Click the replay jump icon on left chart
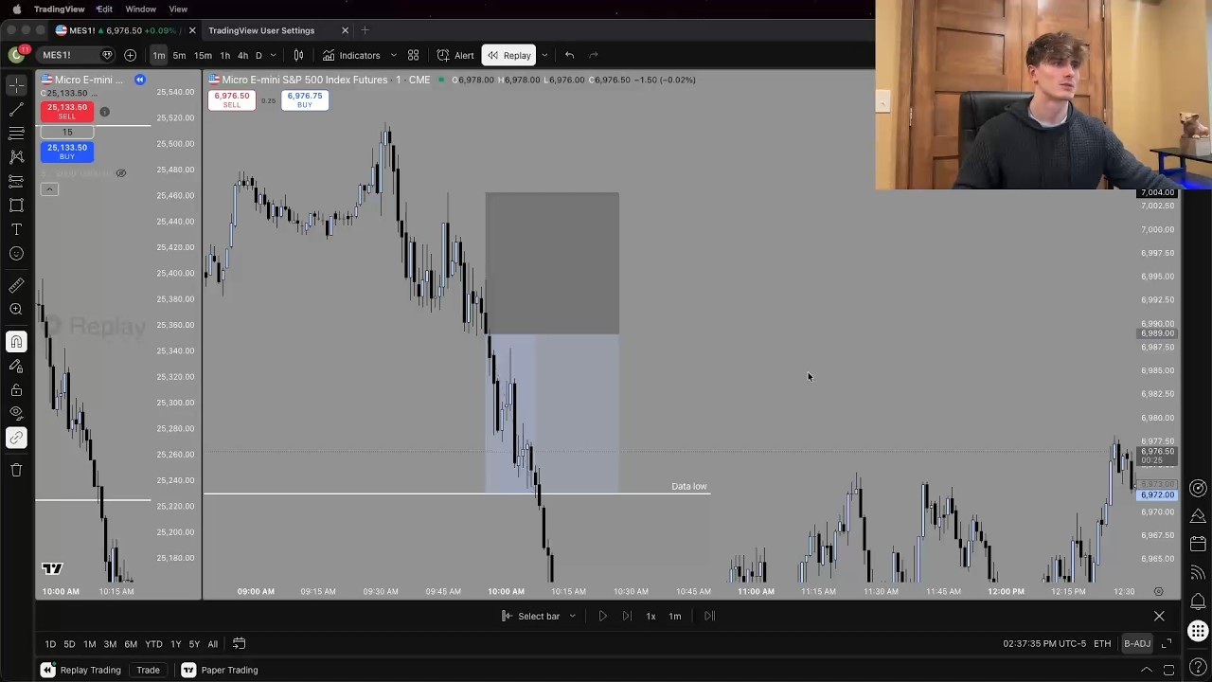Image resolution: width=1212 pixels, height=682 pixels. coord(139,80)
